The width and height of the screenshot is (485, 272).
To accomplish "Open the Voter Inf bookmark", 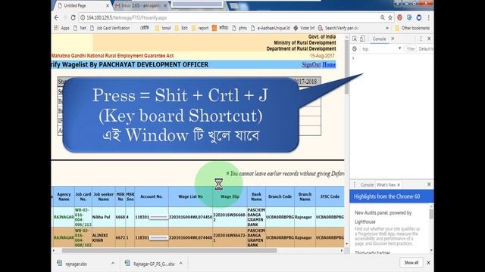I will pos(304,28).
